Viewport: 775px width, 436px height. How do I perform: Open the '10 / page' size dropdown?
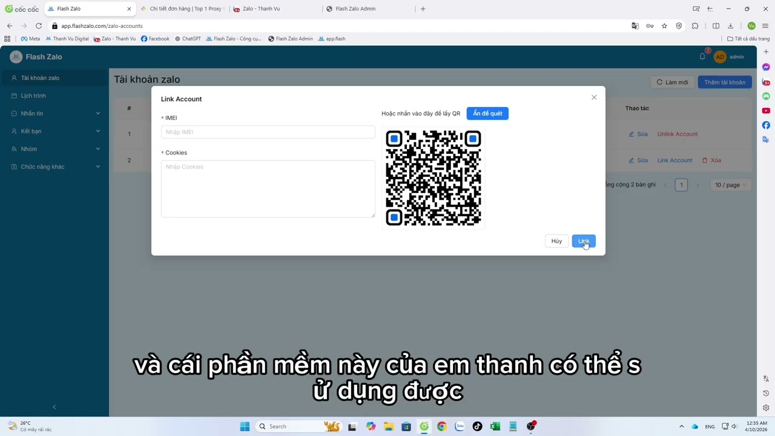click(731, 185)
